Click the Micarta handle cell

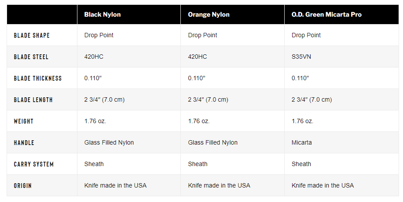pyautogui.click(x=301, y=142)
